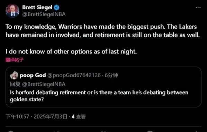Image resolution: width=207 pixels, height=132 pixels.
Task: Click the 6分钟 quoted post timestamp
Action: tap(111, 75)
